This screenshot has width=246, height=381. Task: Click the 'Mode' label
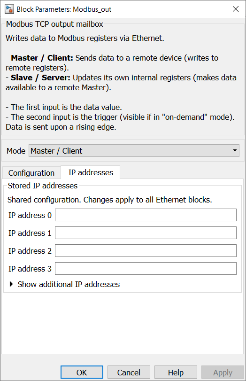click(x=16, y=151)
